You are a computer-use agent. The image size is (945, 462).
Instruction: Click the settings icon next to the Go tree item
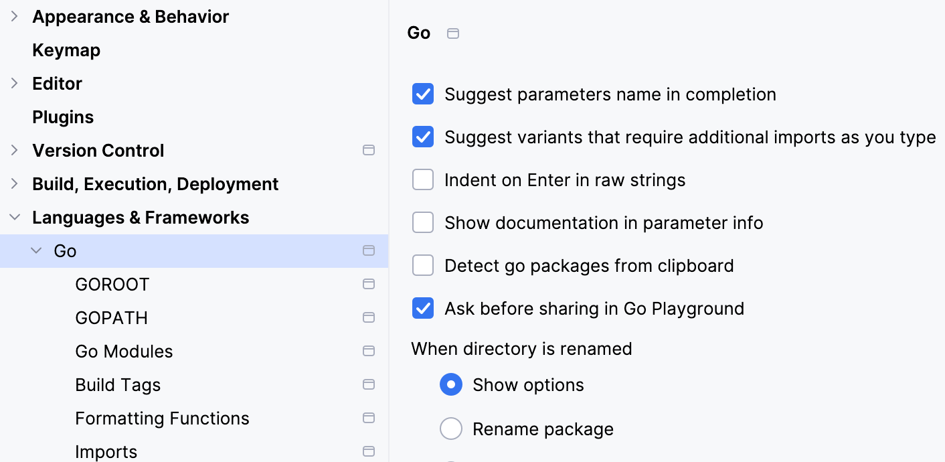pos(369,250)
